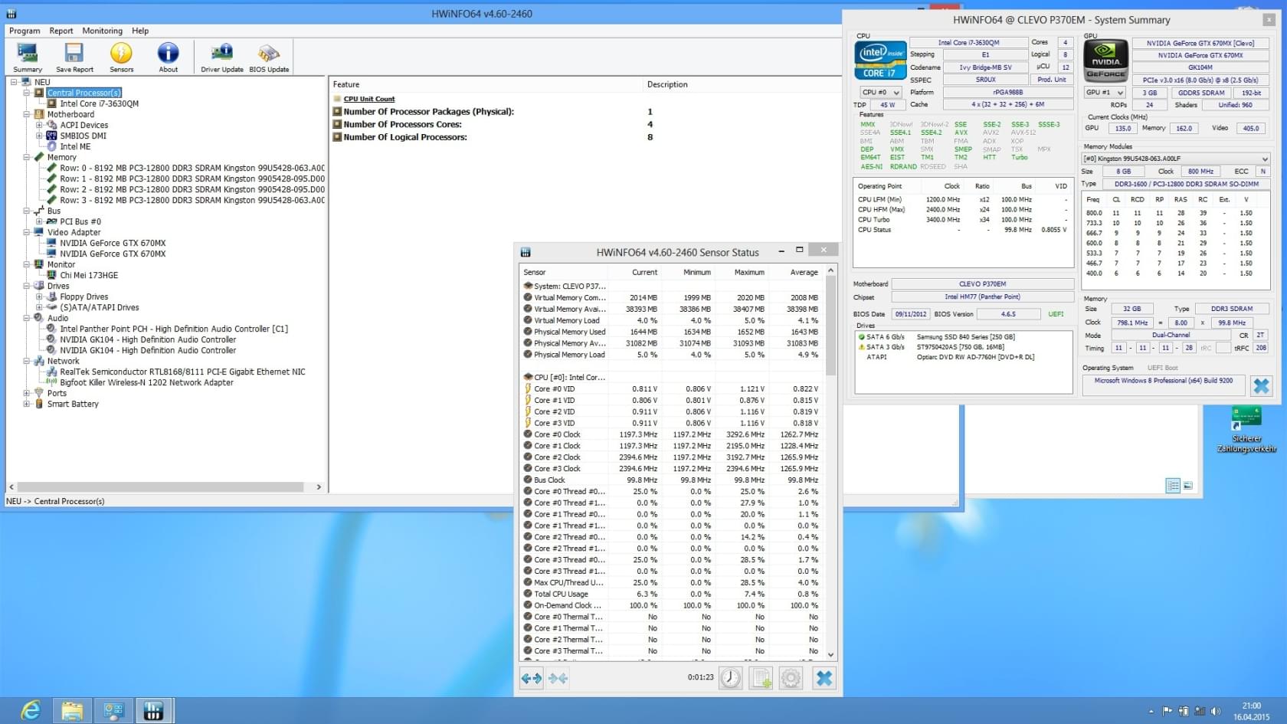Open the Program menu
The height and width of the screenshot is (724, 1287).
click(x=25, y=31)
